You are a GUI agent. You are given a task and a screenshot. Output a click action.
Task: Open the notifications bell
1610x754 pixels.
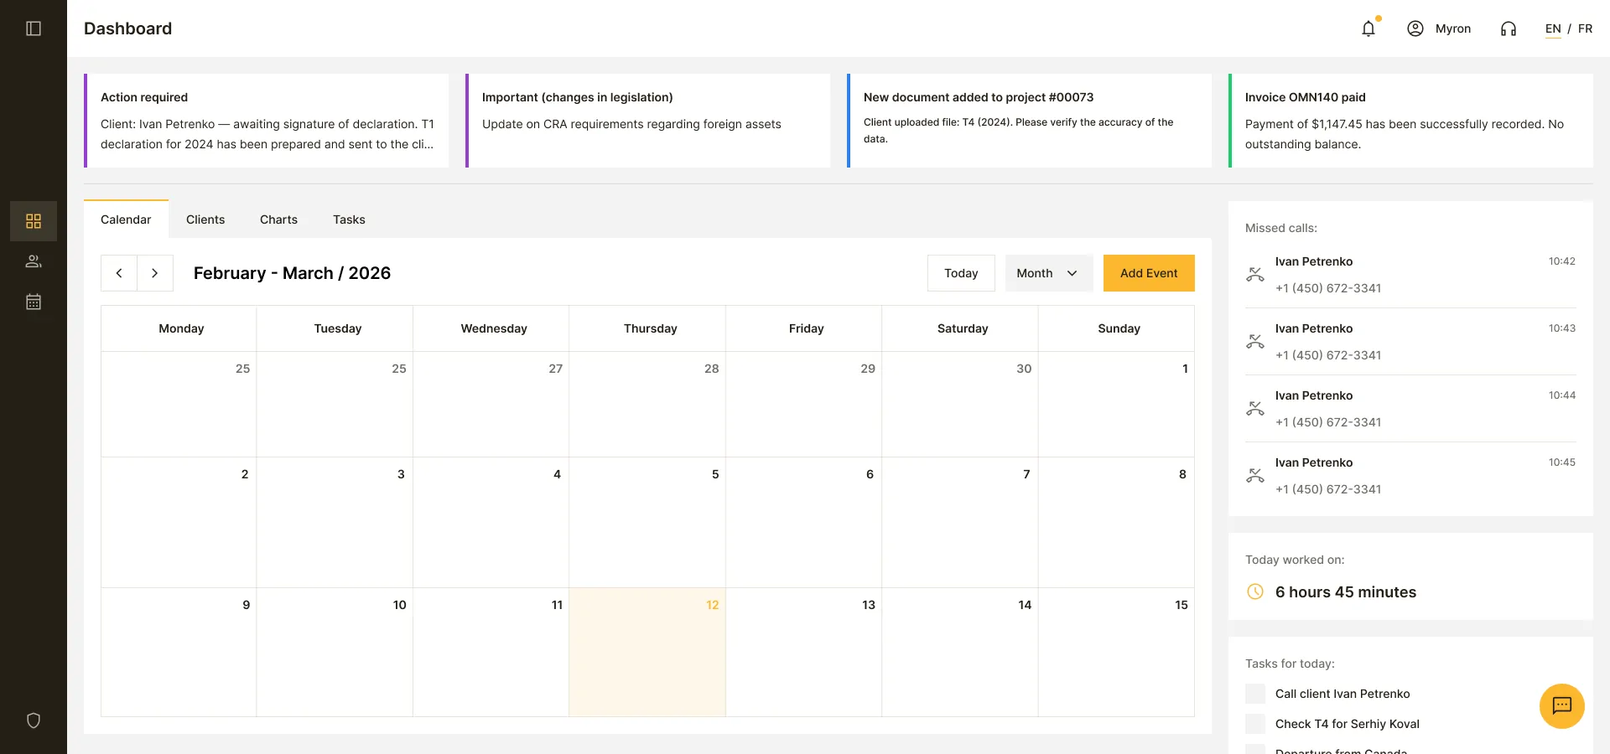click(x=1368, y=28)
